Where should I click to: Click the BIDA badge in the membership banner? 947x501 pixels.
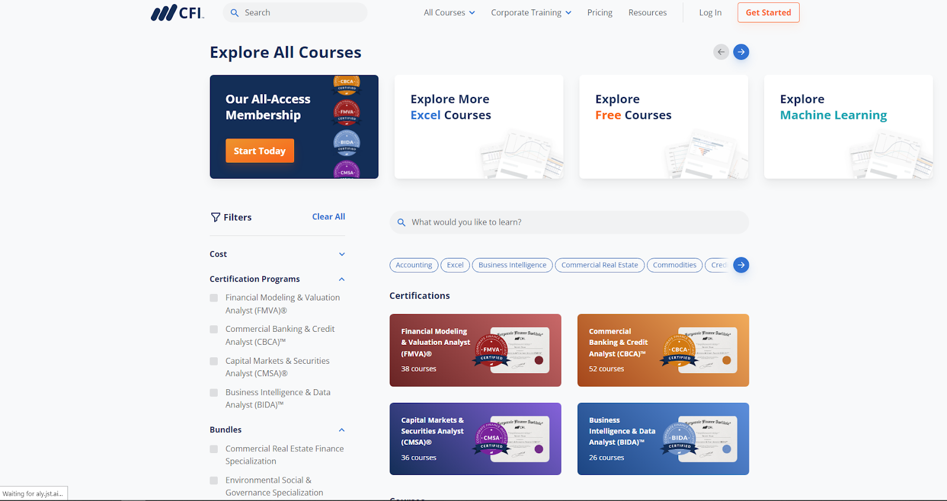[347, 143]
